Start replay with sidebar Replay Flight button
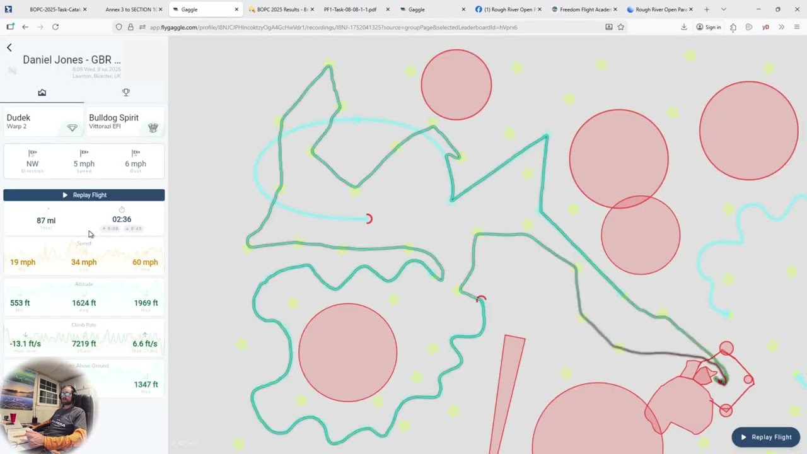Image resolution: width=807 pixels, height=454 pixels. pyautogui.click(x=84, y=195)
